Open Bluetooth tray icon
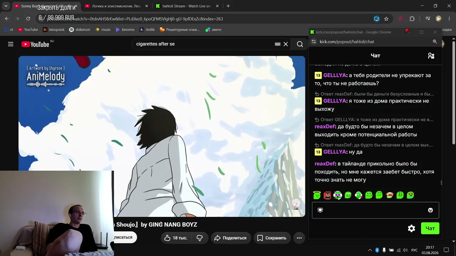The height and width of the screenshot is (256, 456). pos(377,250)
